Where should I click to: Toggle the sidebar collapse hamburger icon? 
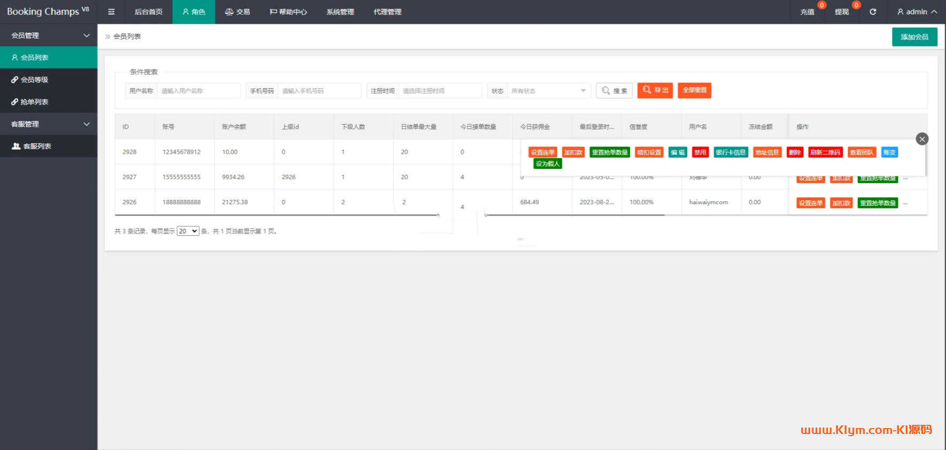click(x=111, y=12)
